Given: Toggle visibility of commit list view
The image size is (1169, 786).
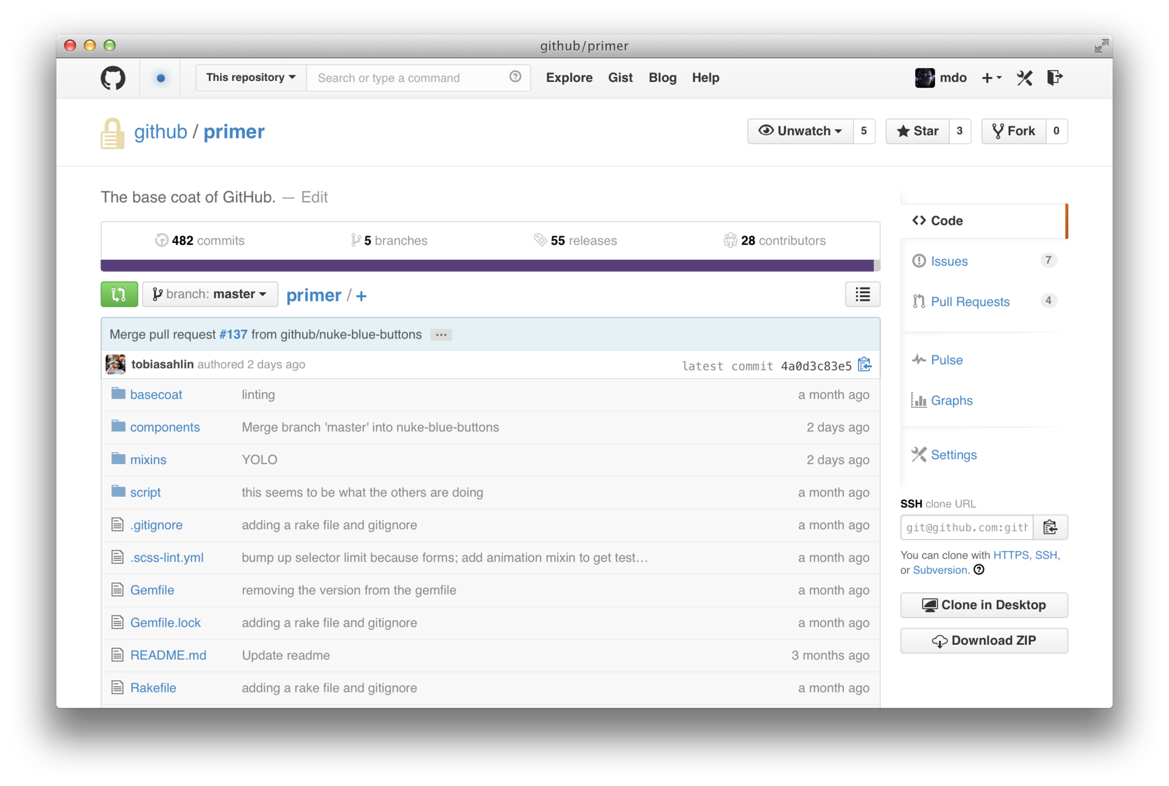Looking at the screenshot, I should [863, 294].
